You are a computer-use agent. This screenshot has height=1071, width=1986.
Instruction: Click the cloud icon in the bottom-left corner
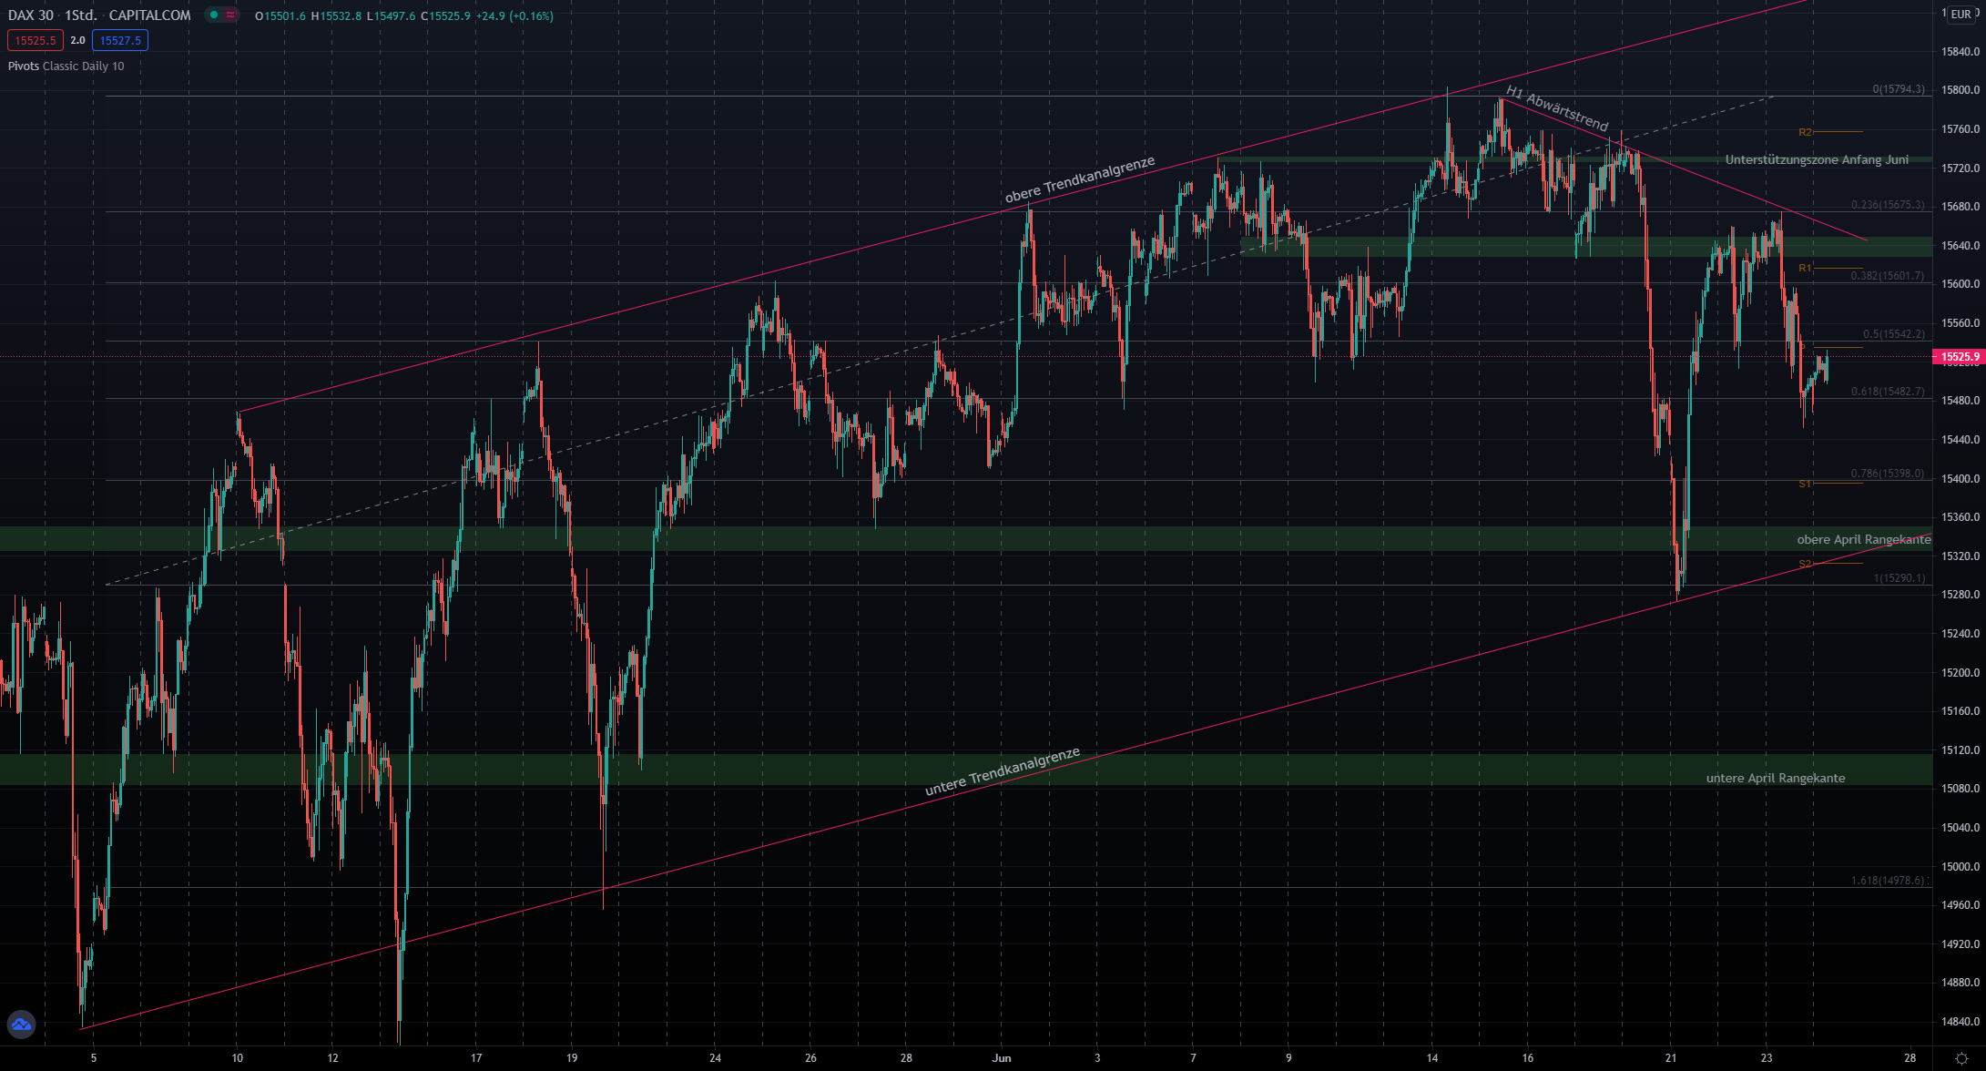[21, 1025]
